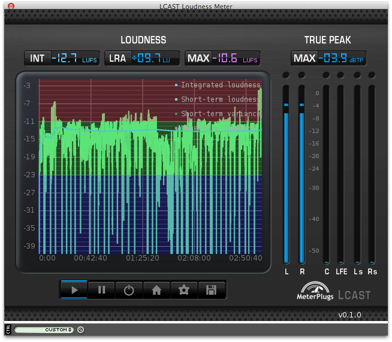The height and width of the screenshot is (342, 392).
Task: Click the clip indicator LED above L meter
Action: point(286,75)
